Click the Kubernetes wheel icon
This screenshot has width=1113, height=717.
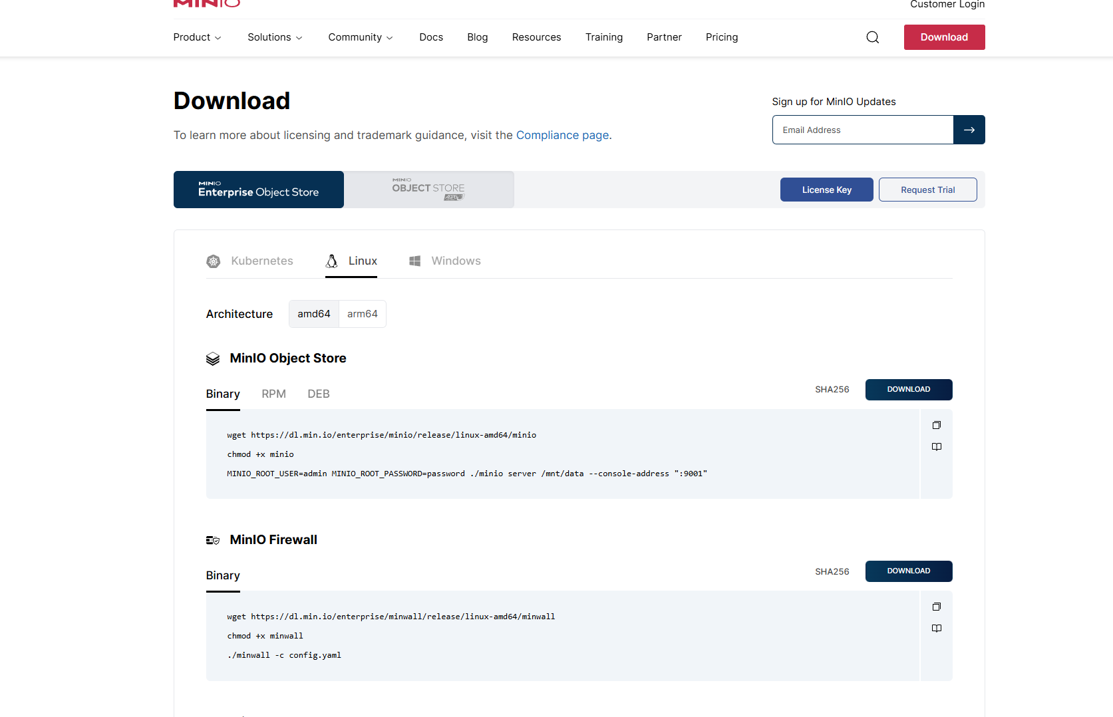click(214, 261)
